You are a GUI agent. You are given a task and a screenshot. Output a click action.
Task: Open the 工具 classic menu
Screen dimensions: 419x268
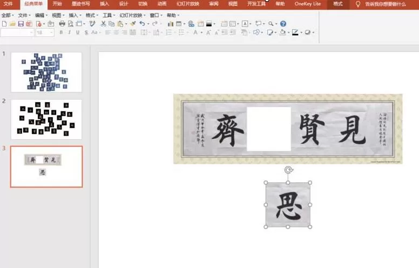(109, 15)
